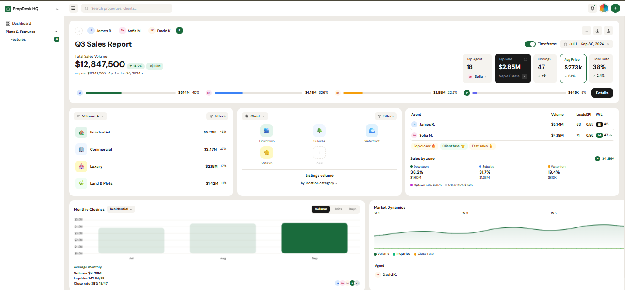Open the Dashboard sidebar item
This screenshot has width=625, height=290.
[x=22, y=23]
